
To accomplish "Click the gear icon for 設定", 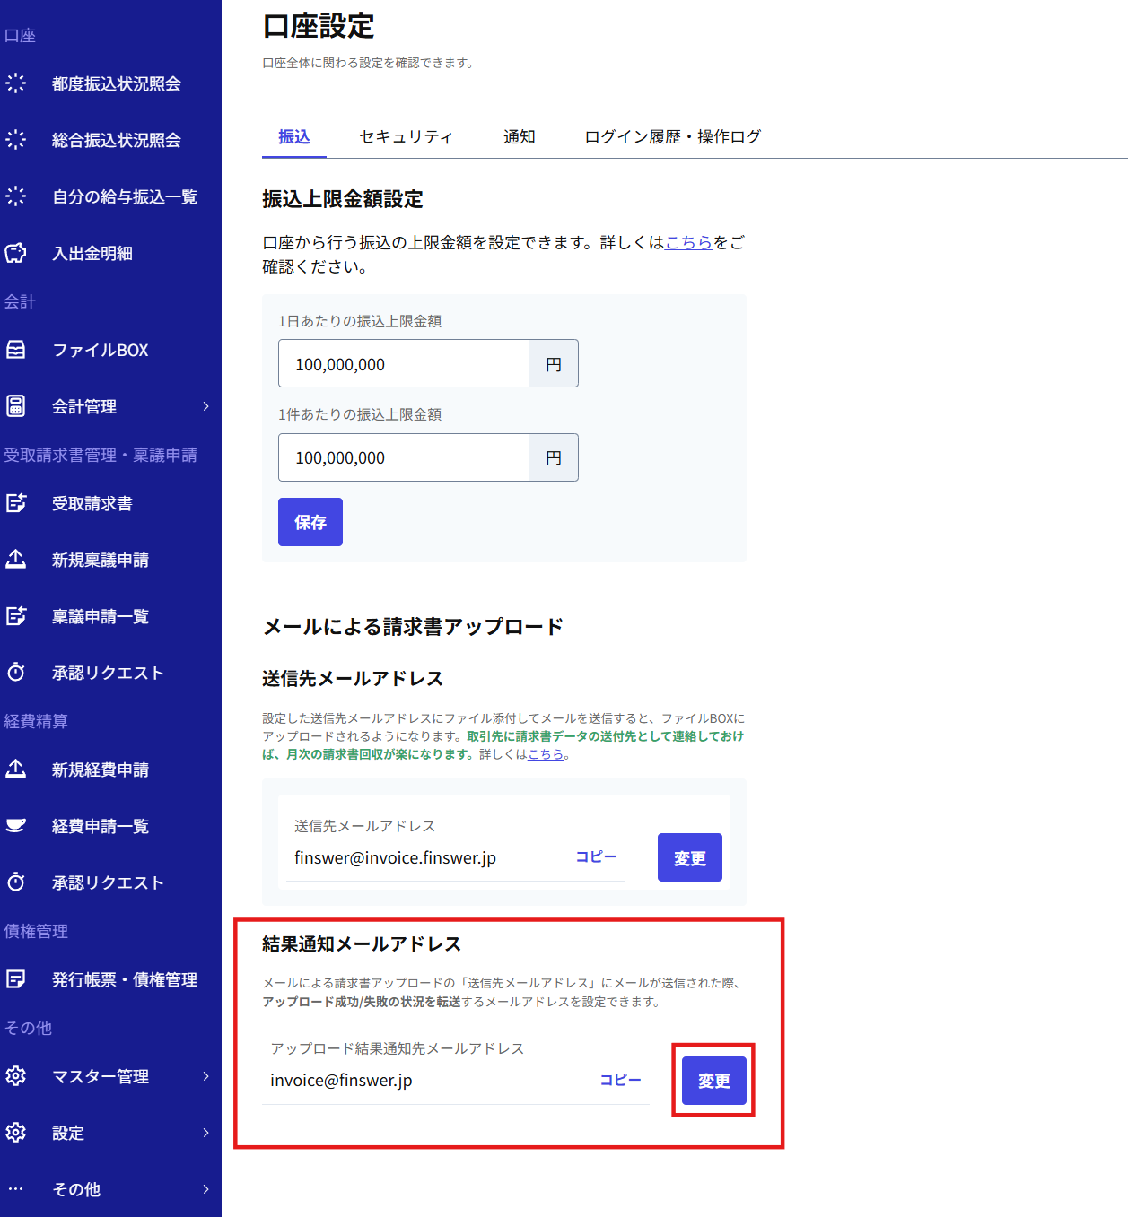I will click(16, 1133).
